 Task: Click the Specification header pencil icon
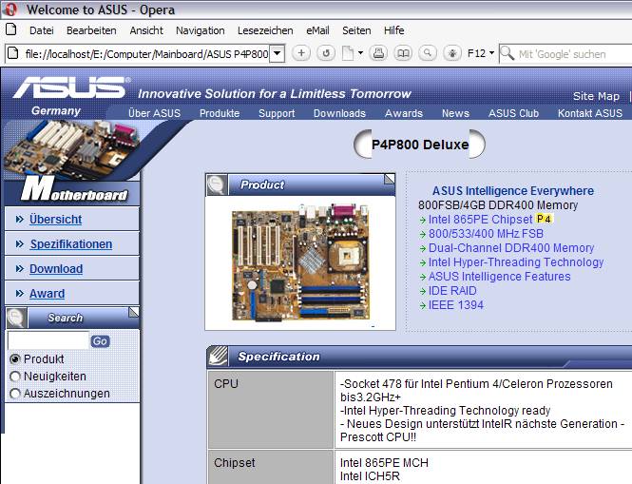click(218, 357)
